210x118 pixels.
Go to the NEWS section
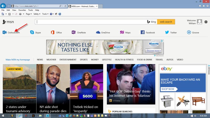(x=40, y=60)
